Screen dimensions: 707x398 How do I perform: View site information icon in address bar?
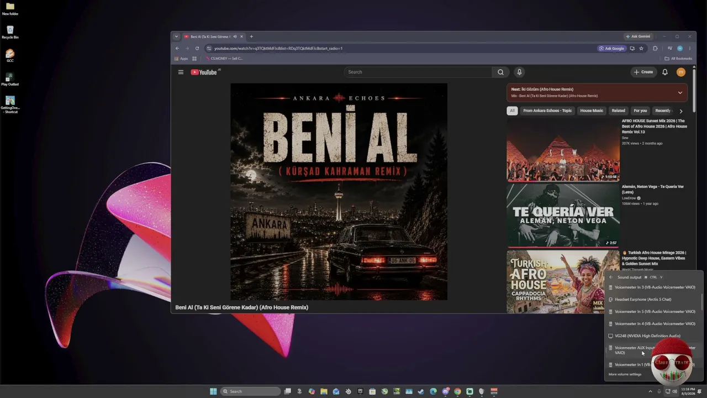coord(209,48)
